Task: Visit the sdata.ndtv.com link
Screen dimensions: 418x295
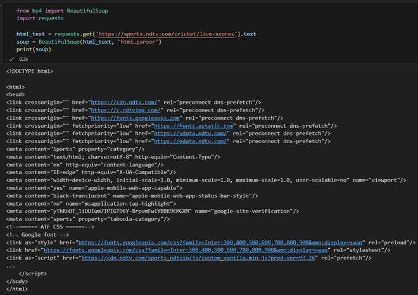Action: click(194, 133)
